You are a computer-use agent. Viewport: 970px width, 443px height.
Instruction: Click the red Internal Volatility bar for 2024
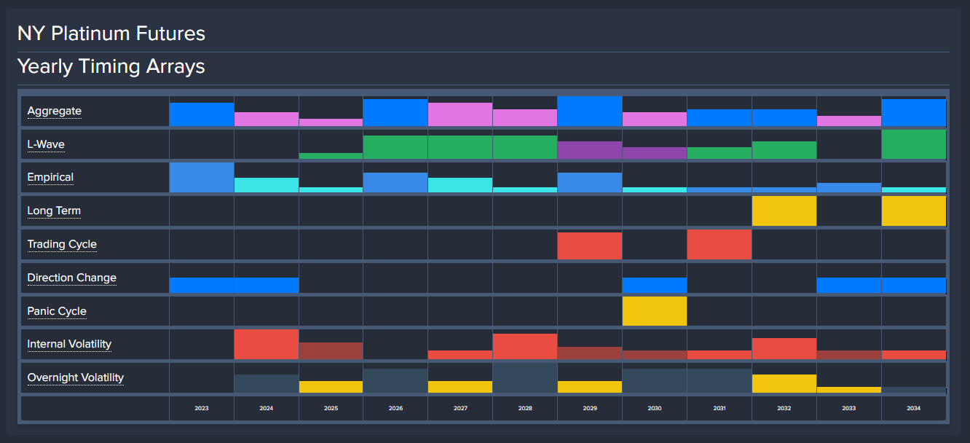[x=266, y=344]
